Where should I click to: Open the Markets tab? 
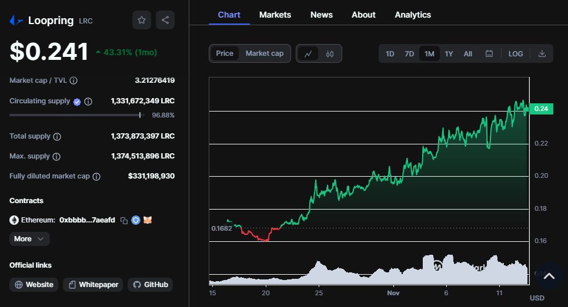275,15
